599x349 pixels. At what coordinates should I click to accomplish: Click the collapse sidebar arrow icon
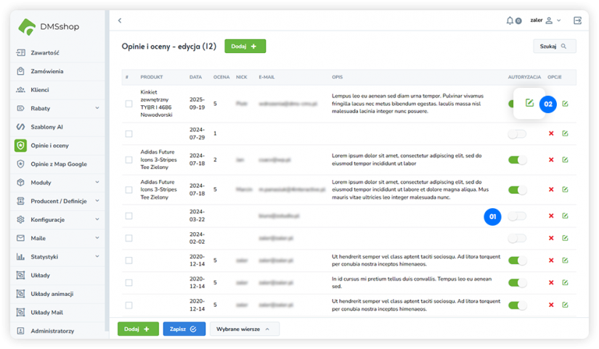[x=120, y=20]
